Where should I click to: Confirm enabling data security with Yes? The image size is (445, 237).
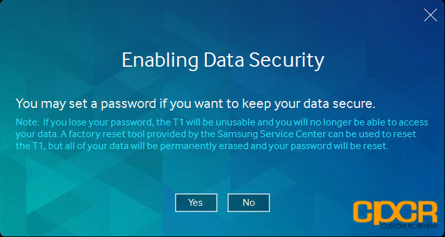(196, 203)
